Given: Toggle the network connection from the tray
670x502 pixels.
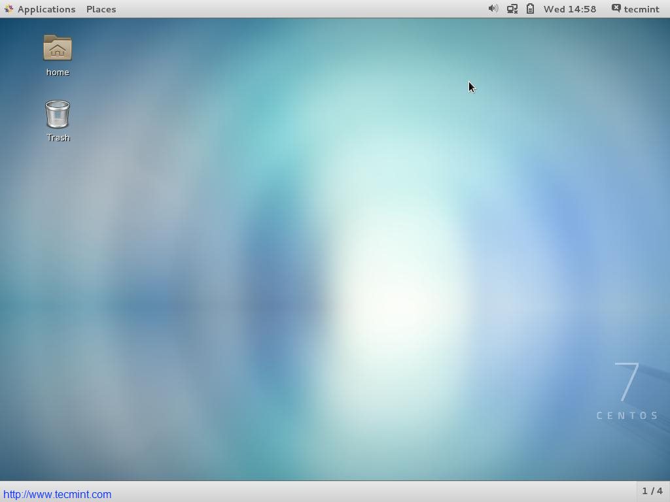Looking at the screenshot, I should (x=512, y=8).
